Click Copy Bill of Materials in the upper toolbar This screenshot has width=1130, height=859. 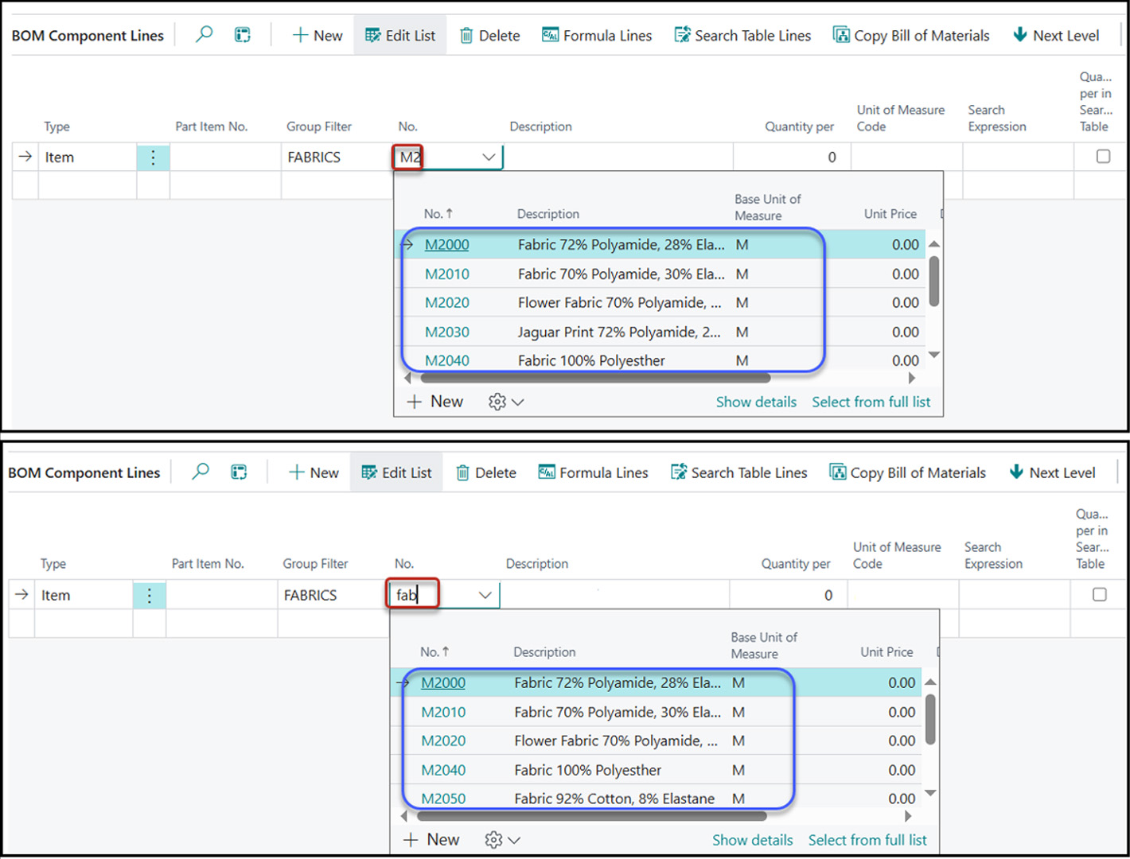click(x=911, y=36)
